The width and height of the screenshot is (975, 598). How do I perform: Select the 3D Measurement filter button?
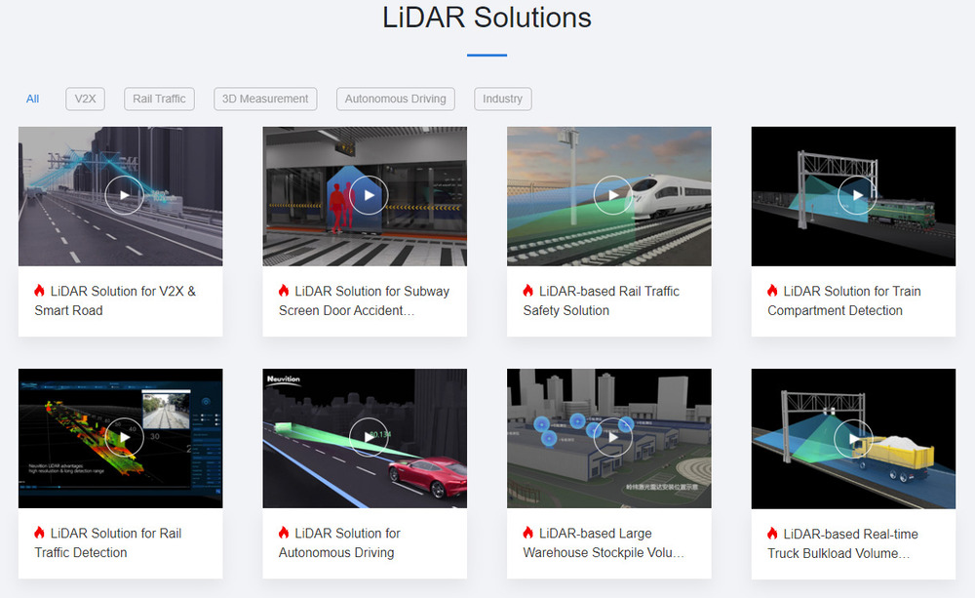264,99
